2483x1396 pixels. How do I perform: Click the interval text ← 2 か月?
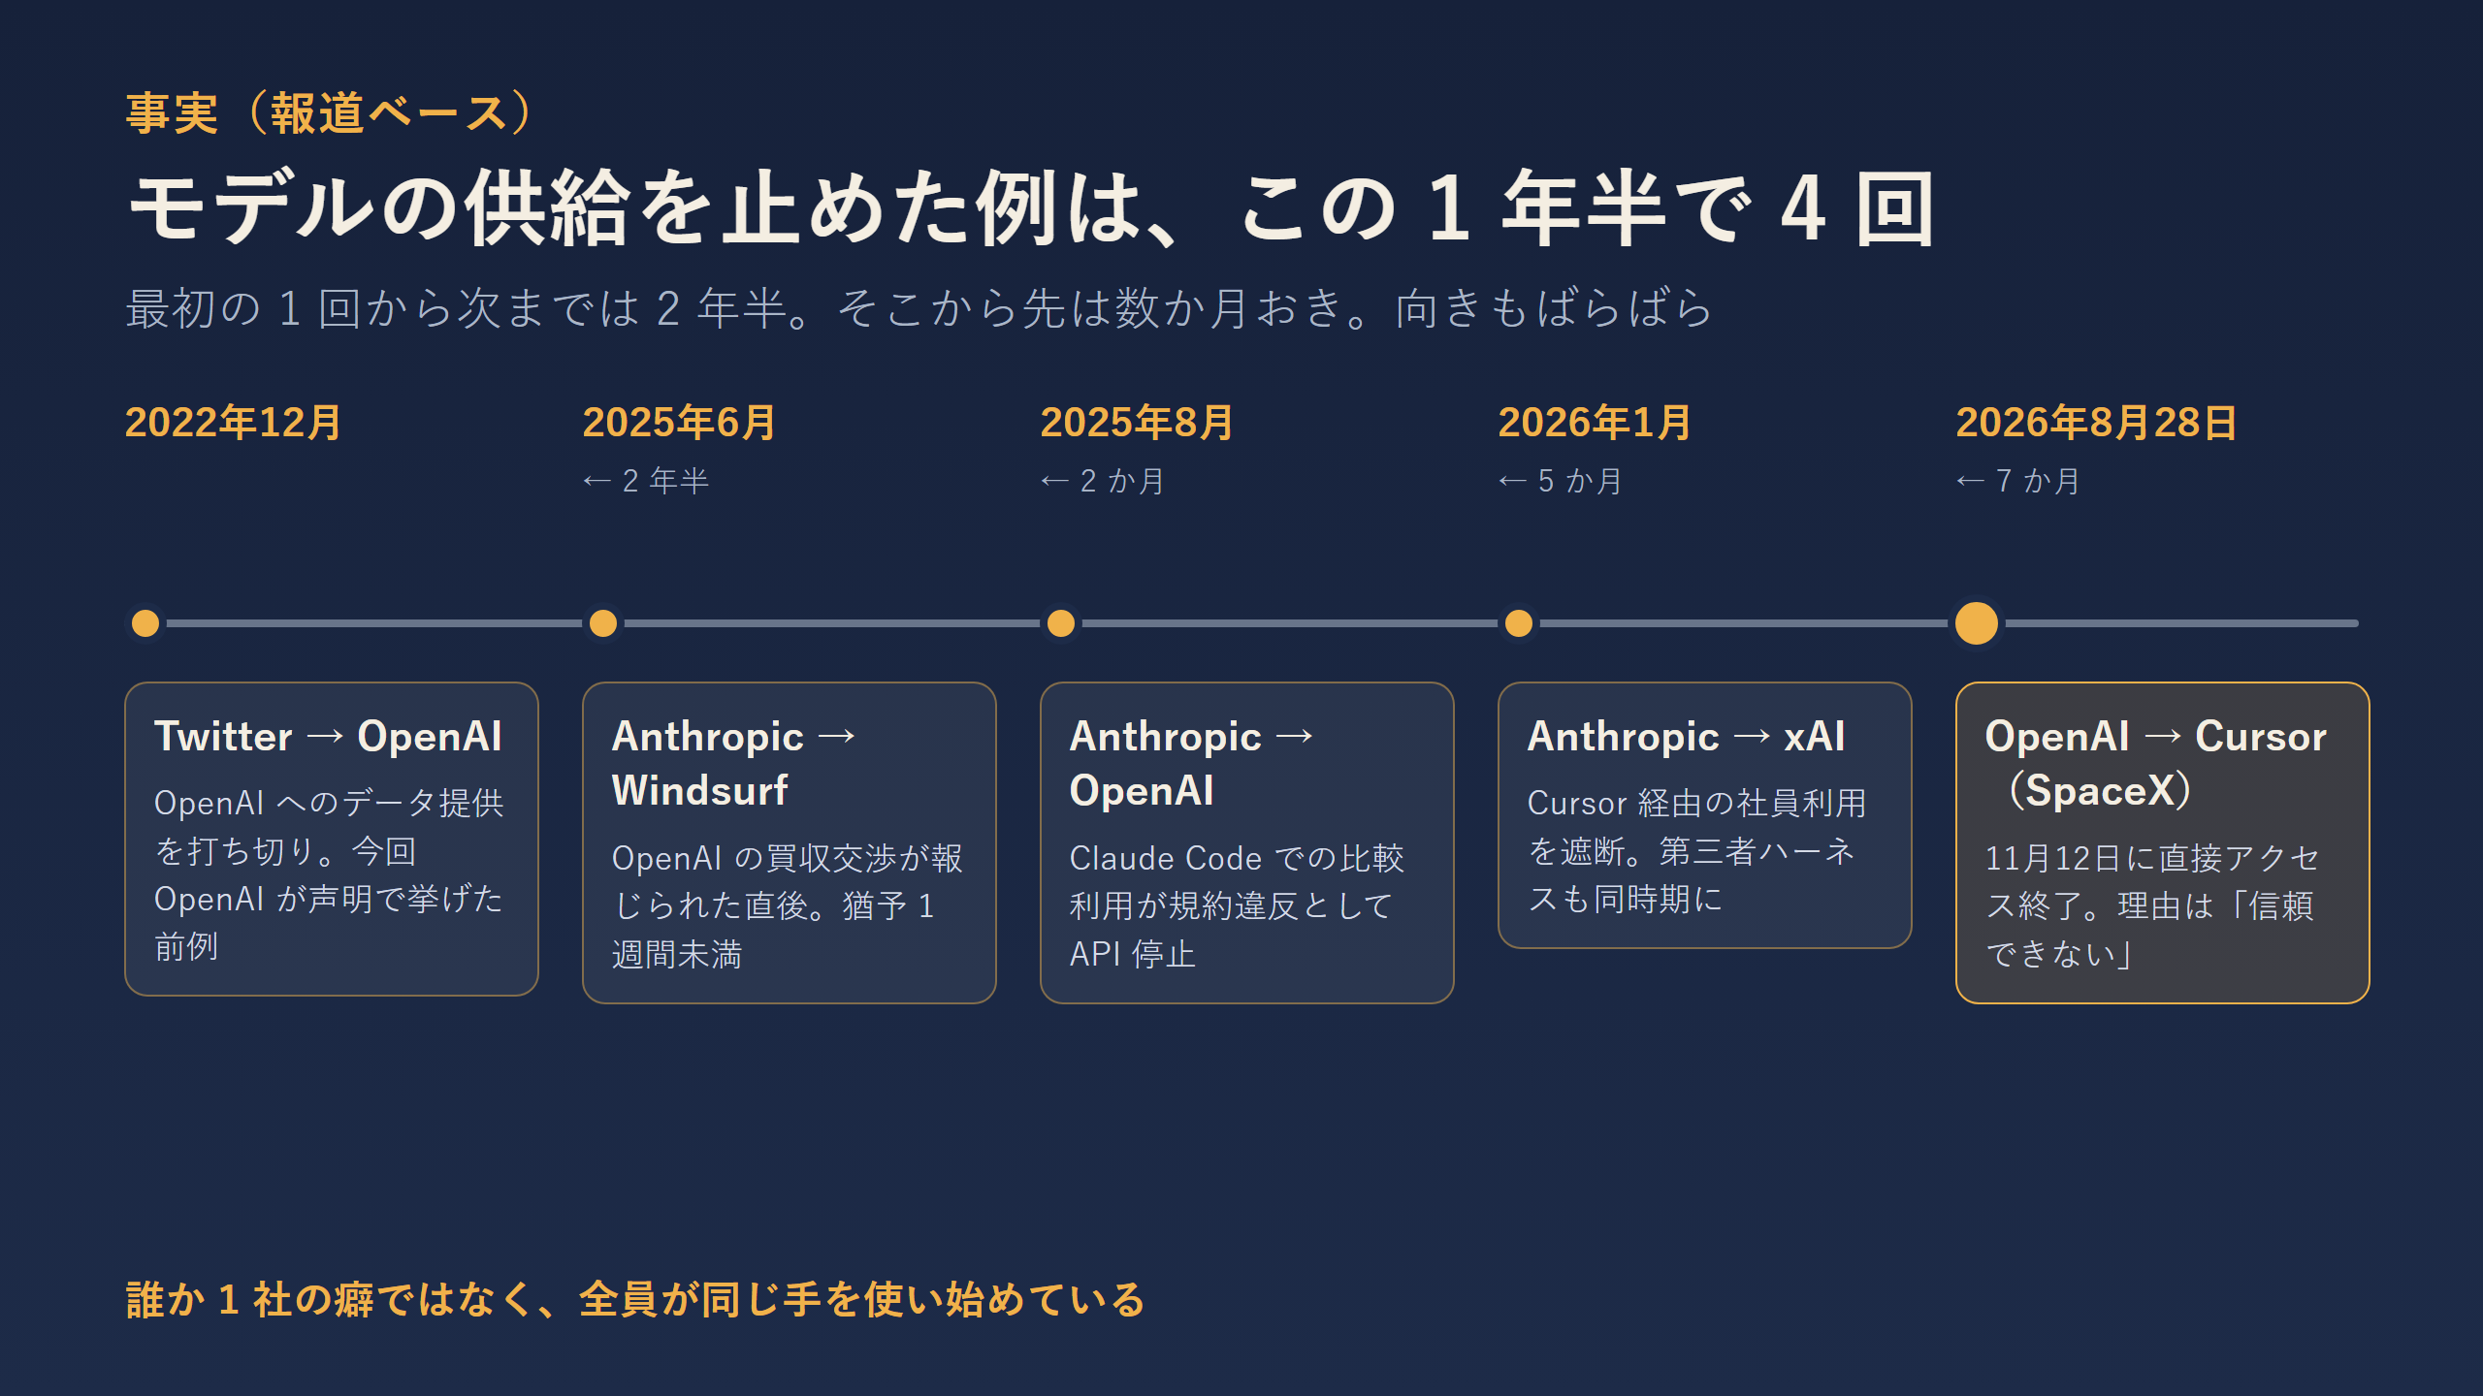pos(1103,481)
